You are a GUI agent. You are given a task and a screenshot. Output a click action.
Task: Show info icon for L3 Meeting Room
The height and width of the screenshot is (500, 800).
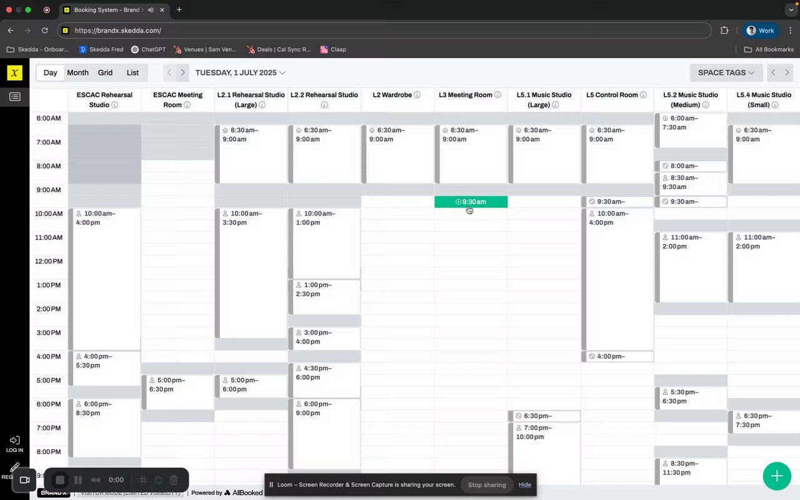coord(497,95)
